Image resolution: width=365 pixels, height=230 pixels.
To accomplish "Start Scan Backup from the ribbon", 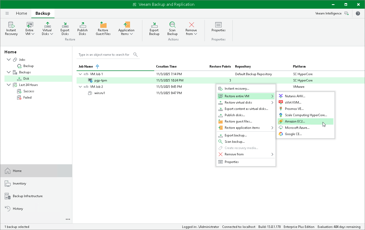I will tap(172, 29).
